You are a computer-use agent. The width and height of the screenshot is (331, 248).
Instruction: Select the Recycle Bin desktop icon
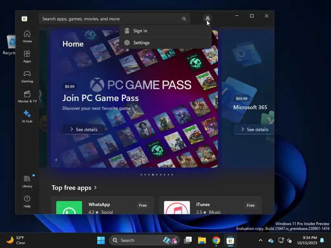coord(9,45)
